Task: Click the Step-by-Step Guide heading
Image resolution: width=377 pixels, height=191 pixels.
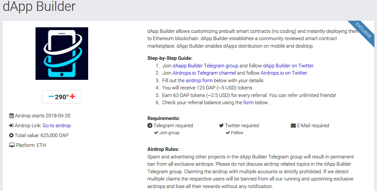Action: pos(170,58)
